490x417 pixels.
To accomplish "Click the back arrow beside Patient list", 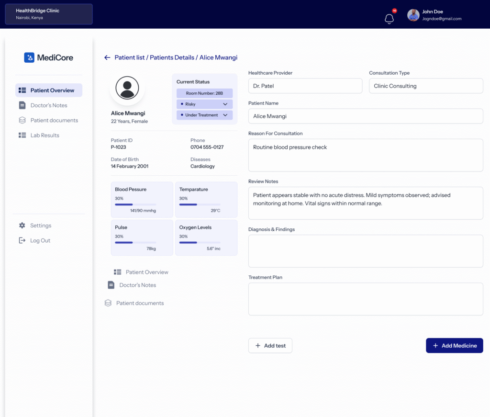I will [x=107, y=57].
